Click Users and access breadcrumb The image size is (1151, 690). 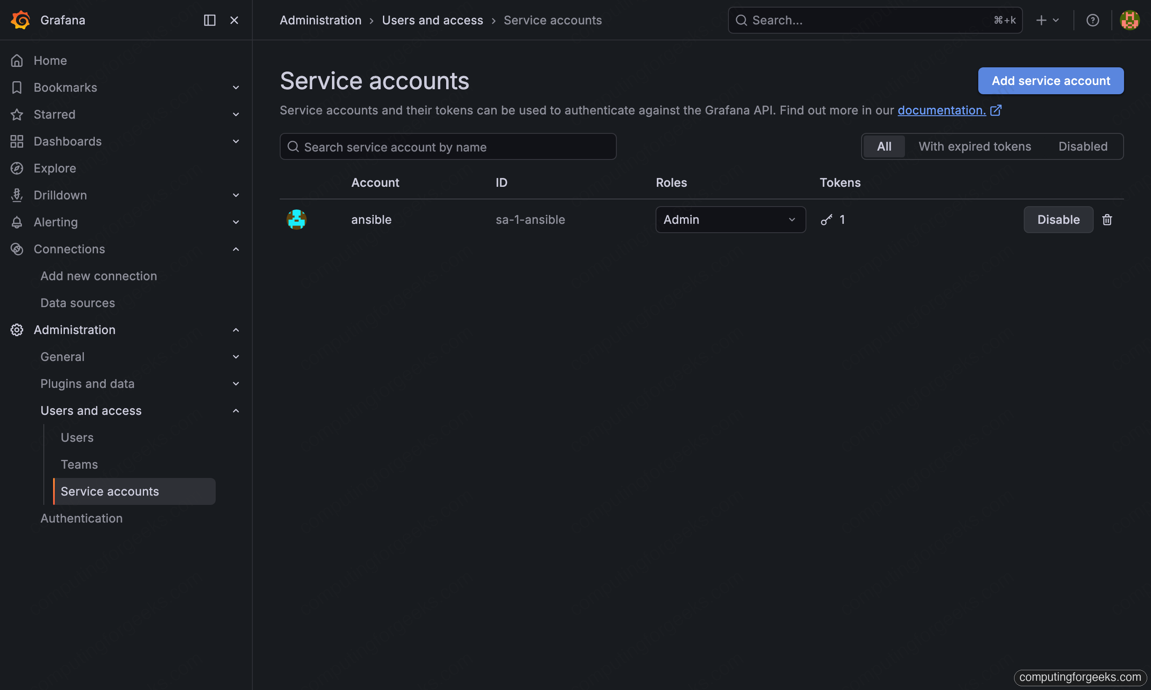click(433, 20)
